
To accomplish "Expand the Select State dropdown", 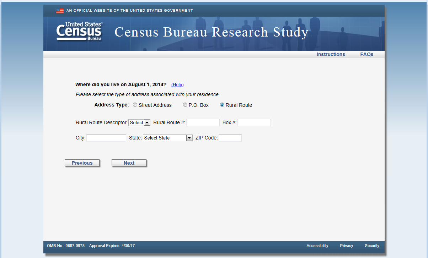I will coord(168,138).
